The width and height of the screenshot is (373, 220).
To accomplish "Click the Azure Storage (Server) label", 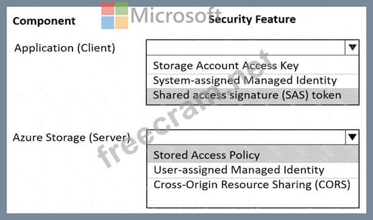I will (x=71, y=137).
